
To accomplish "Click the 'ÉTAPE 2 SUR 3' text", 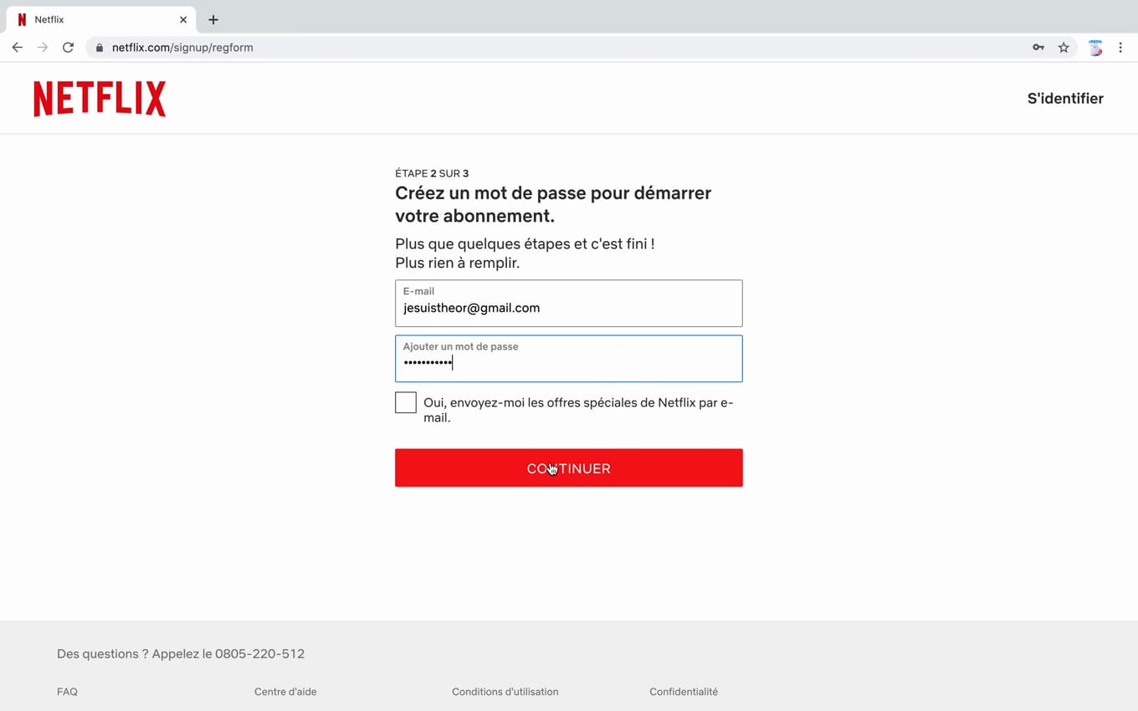I will 432,173.
